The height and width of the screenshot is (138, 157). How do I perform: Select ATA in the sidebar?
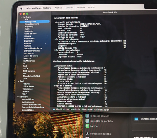[x=27, y=19]
